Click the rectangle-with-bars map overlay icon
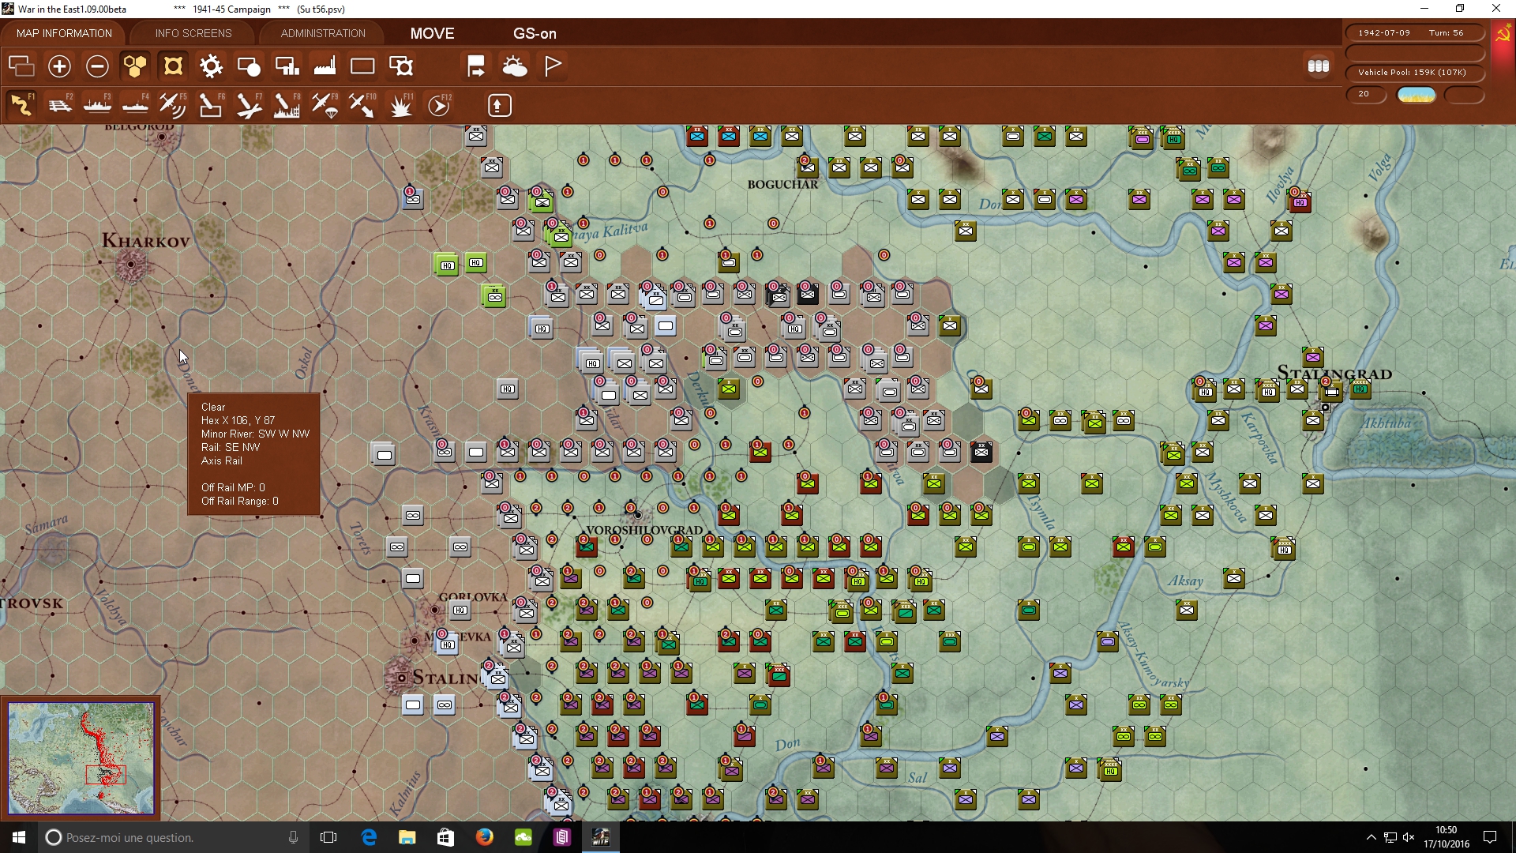Screen dimensions: 1516x853 pos(287,66)
